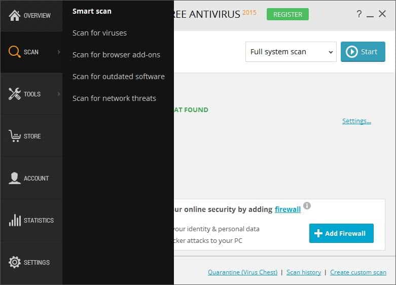Open the Store shopping cart icon
The image size is (396, 285).
14,136
